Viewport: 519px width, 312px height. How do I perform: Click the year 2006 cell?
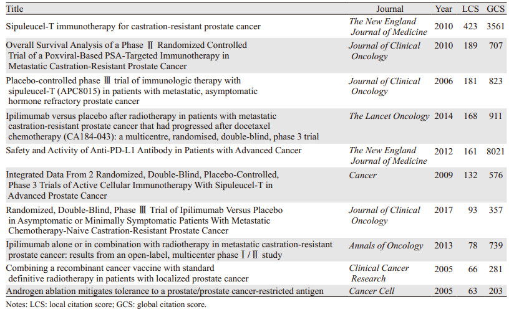(x=443, y=81)
